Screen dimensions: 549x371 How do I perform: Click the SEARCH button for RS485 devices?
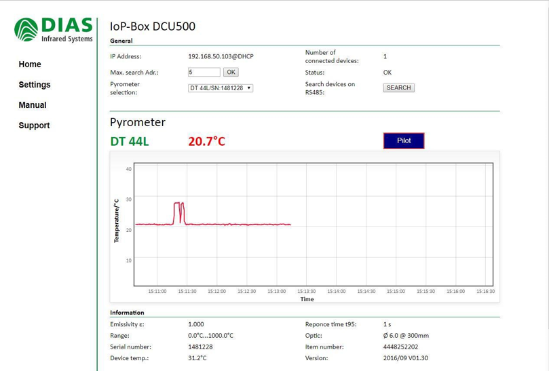pyautogui.click(x=398, y=87)
